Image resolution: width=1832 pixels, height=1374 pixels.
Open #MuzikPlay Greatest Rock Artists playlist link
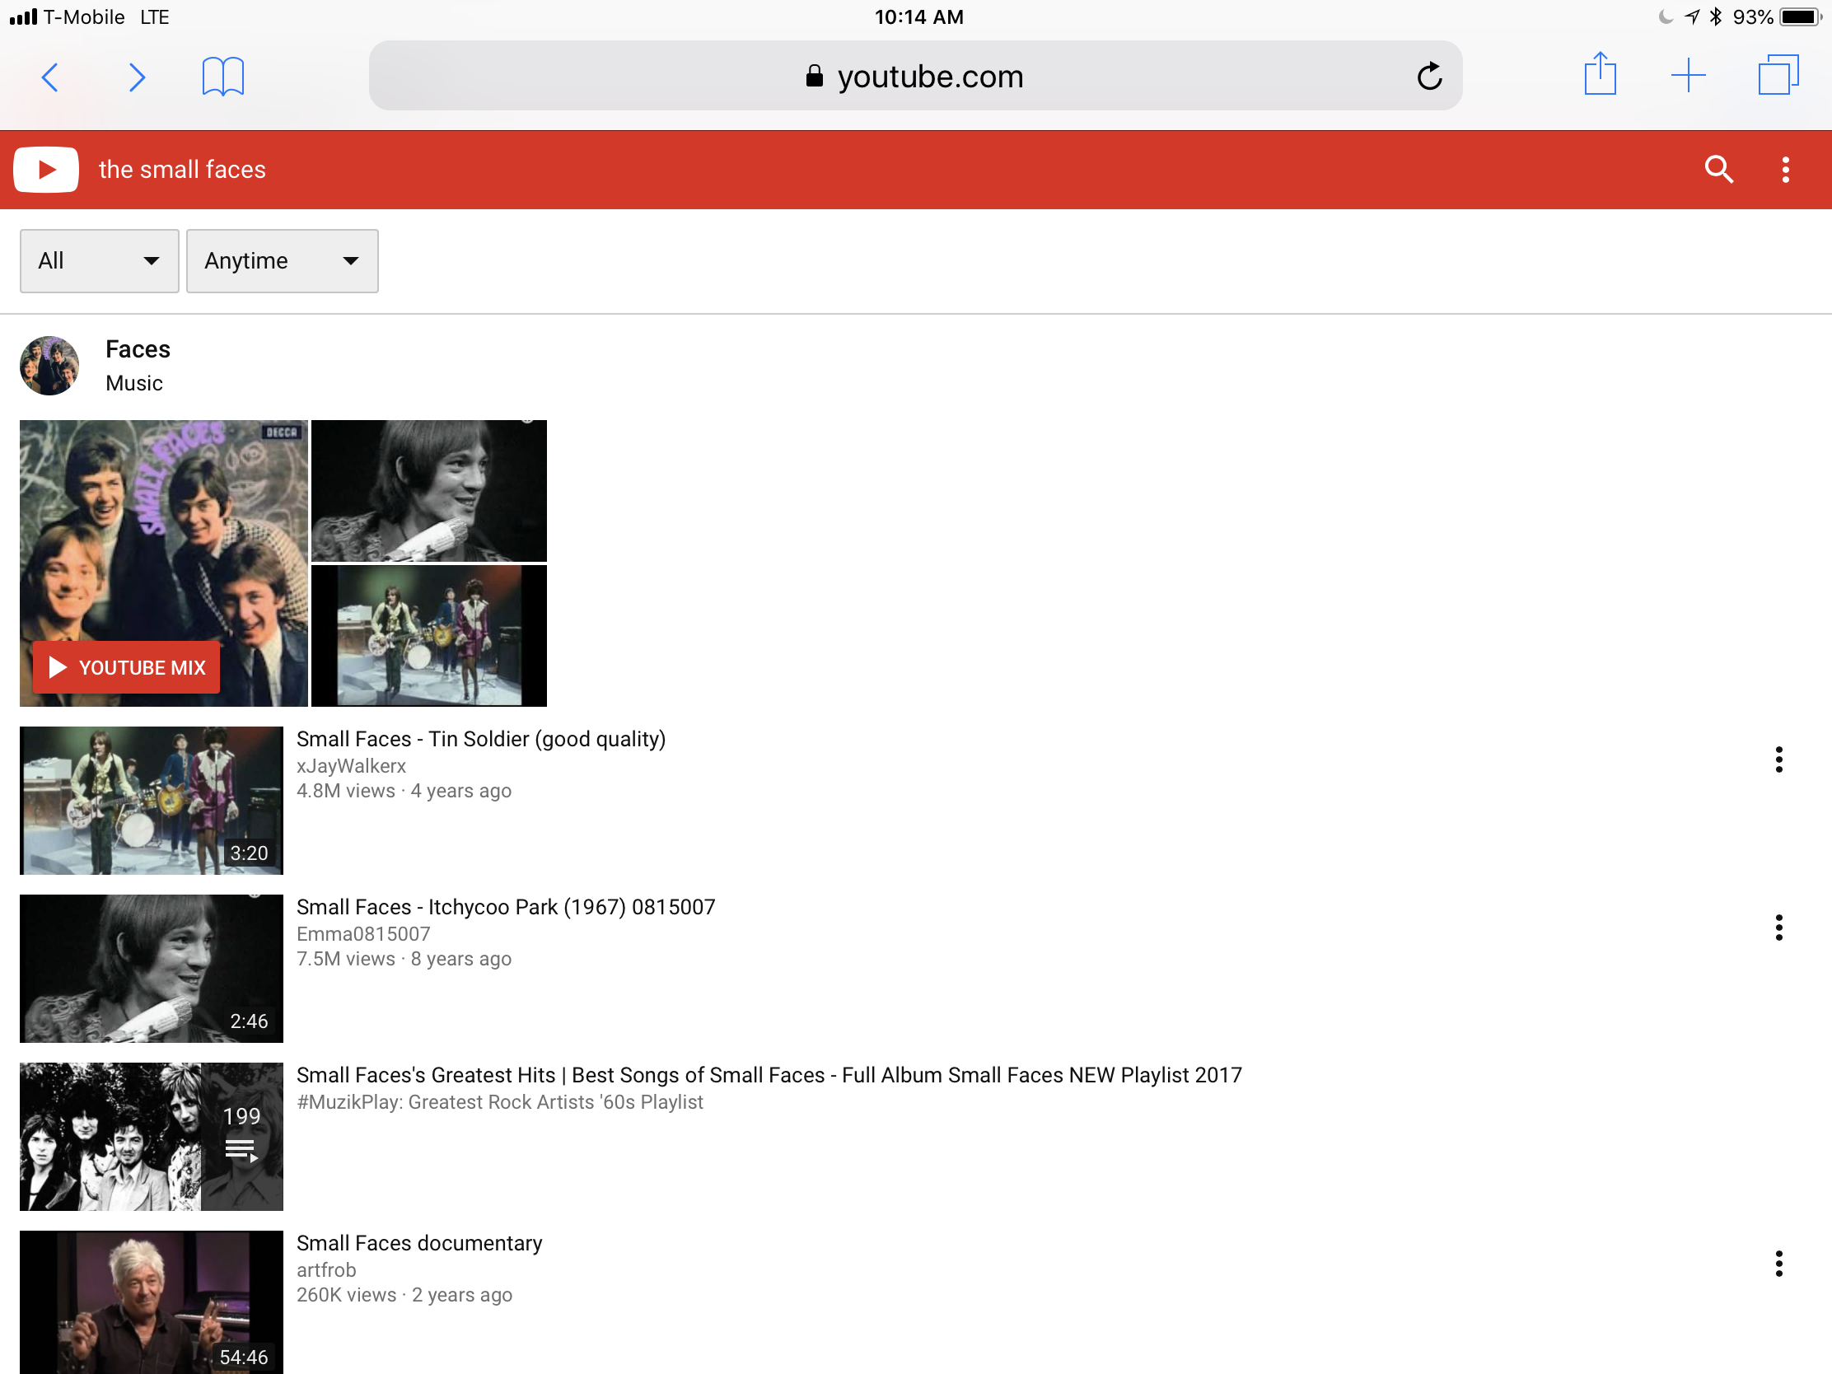point(499,1102)
